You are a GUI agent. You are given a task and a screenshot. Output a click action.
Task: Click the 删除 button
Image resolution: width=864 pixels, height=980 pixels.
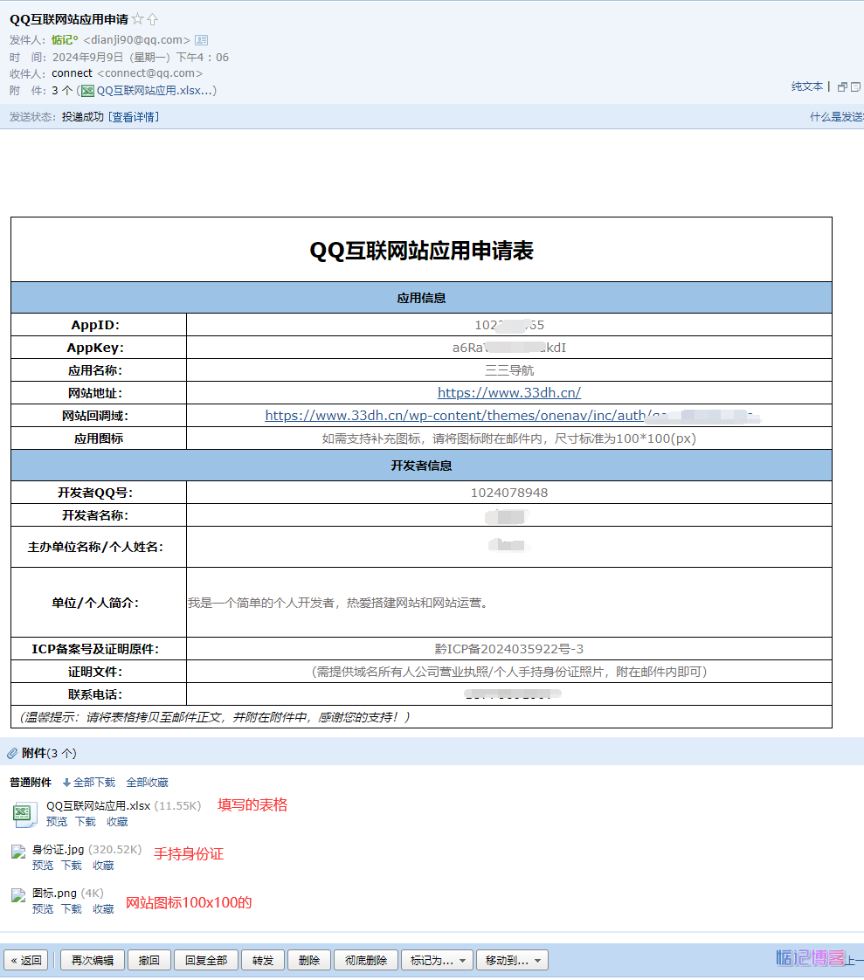309,960
